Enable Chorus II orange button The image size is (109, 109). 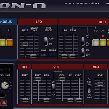(10, 43)
